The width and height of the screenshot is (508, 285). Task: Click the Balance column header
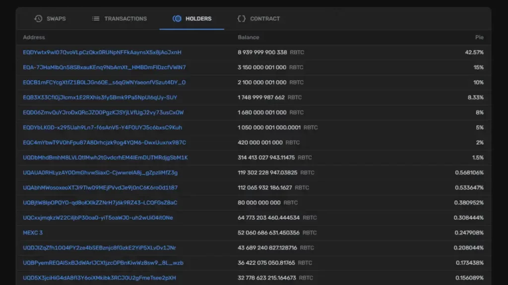click(249, 37)
